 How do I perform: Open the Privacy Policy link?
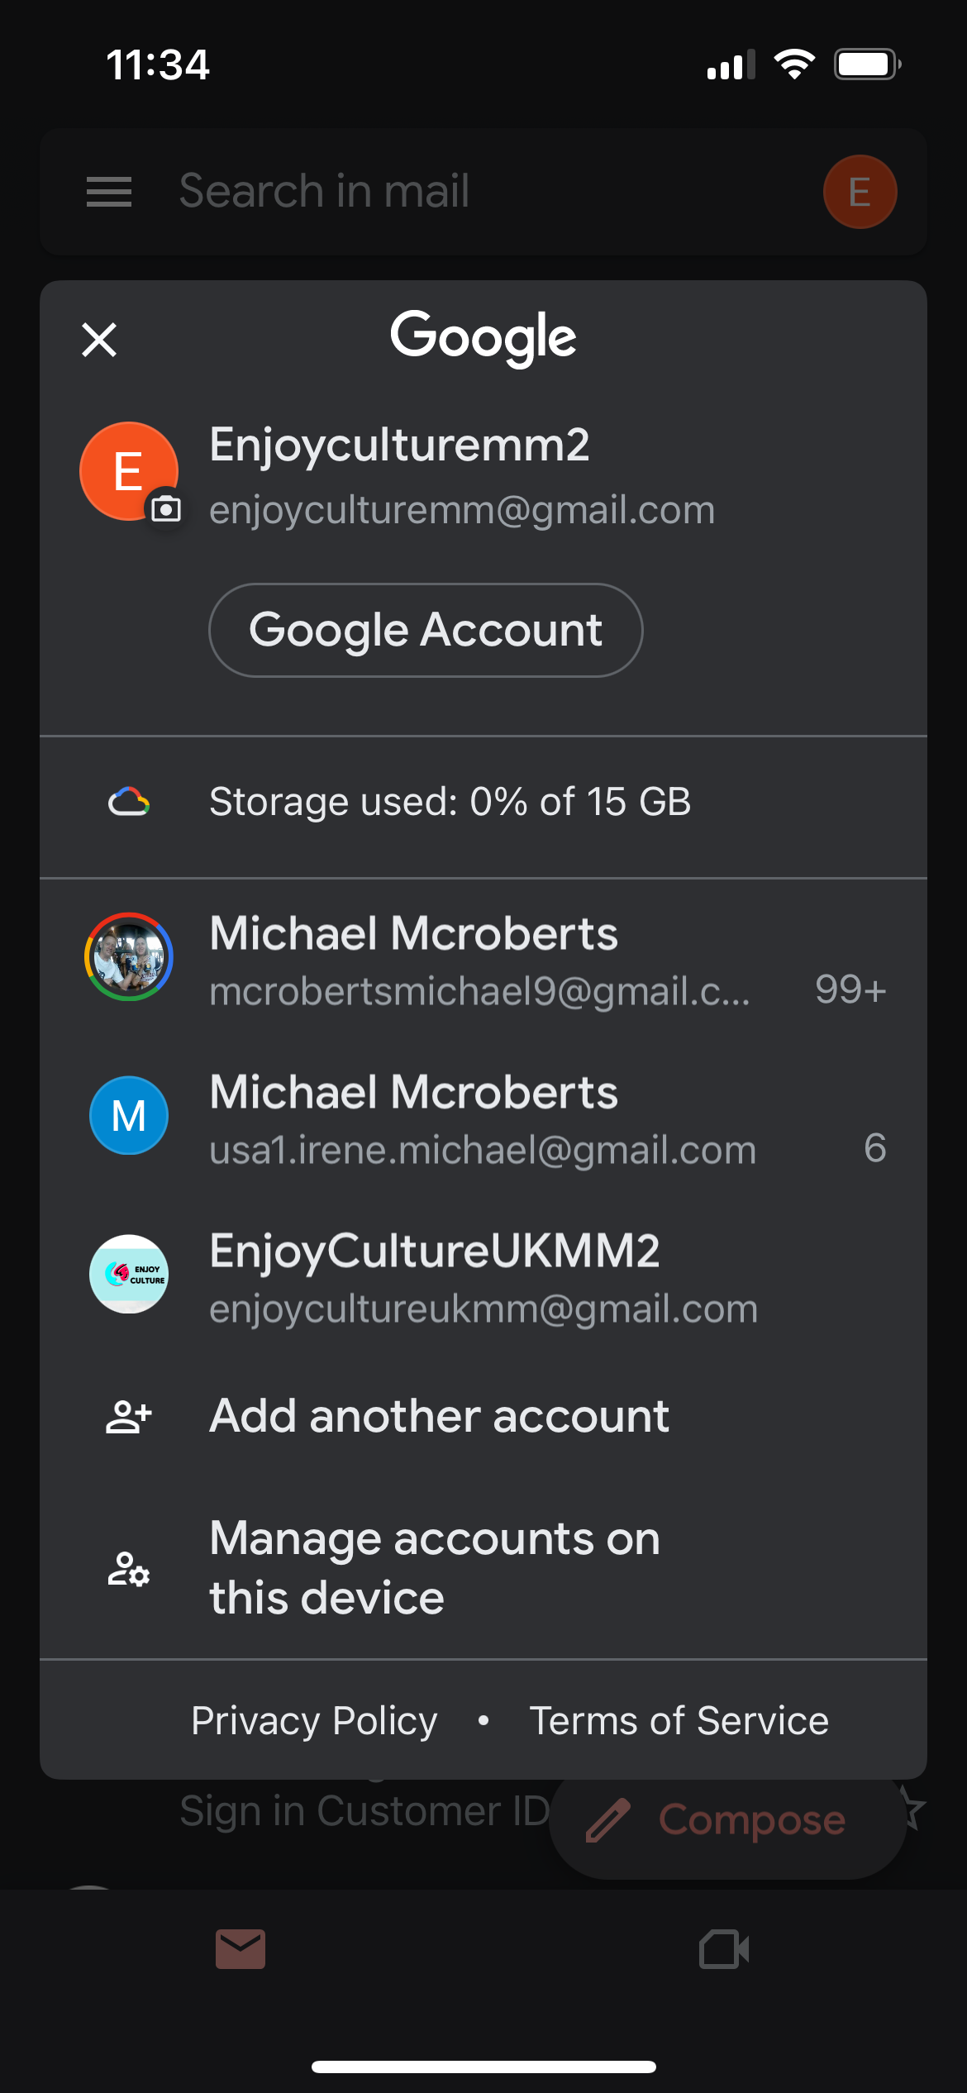click(314, 1721)
